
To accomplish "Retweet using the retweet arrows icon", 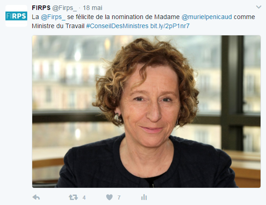I will pos(73,197).
